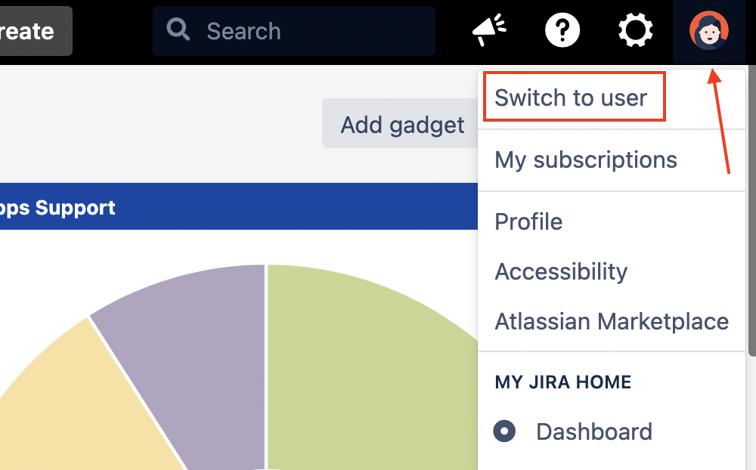Viewport: 756px width, 470px height.
Task: Choose Switch to user from menu
Action: [x=572, y=97]
